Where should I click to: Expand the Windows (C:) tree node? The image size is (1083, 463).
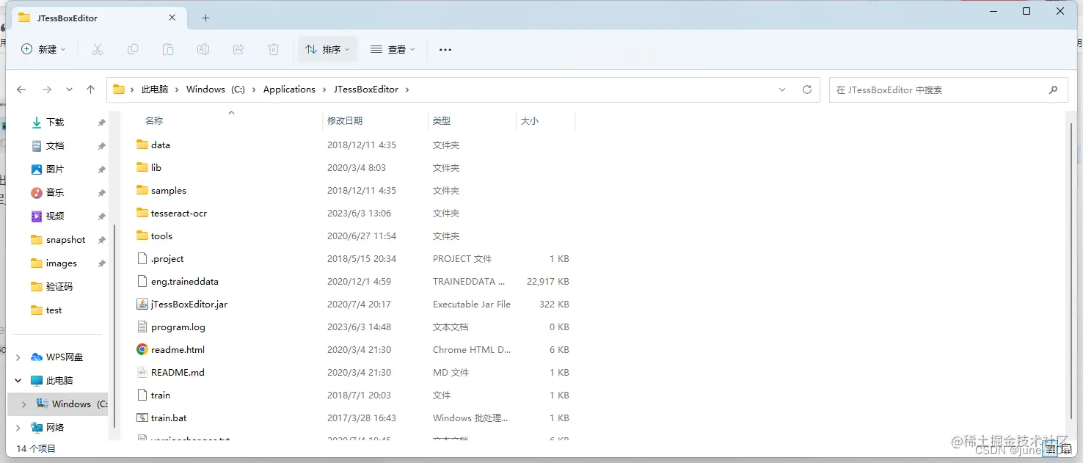pyautogui.click(x=24, y=404)
